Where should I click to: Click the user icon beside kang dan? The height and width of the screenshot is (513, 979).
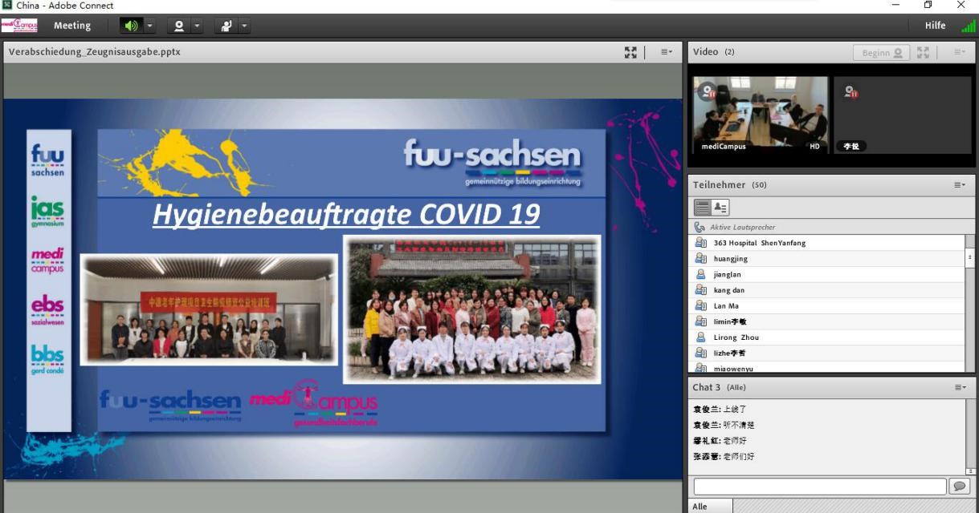[x=700, y=290]
